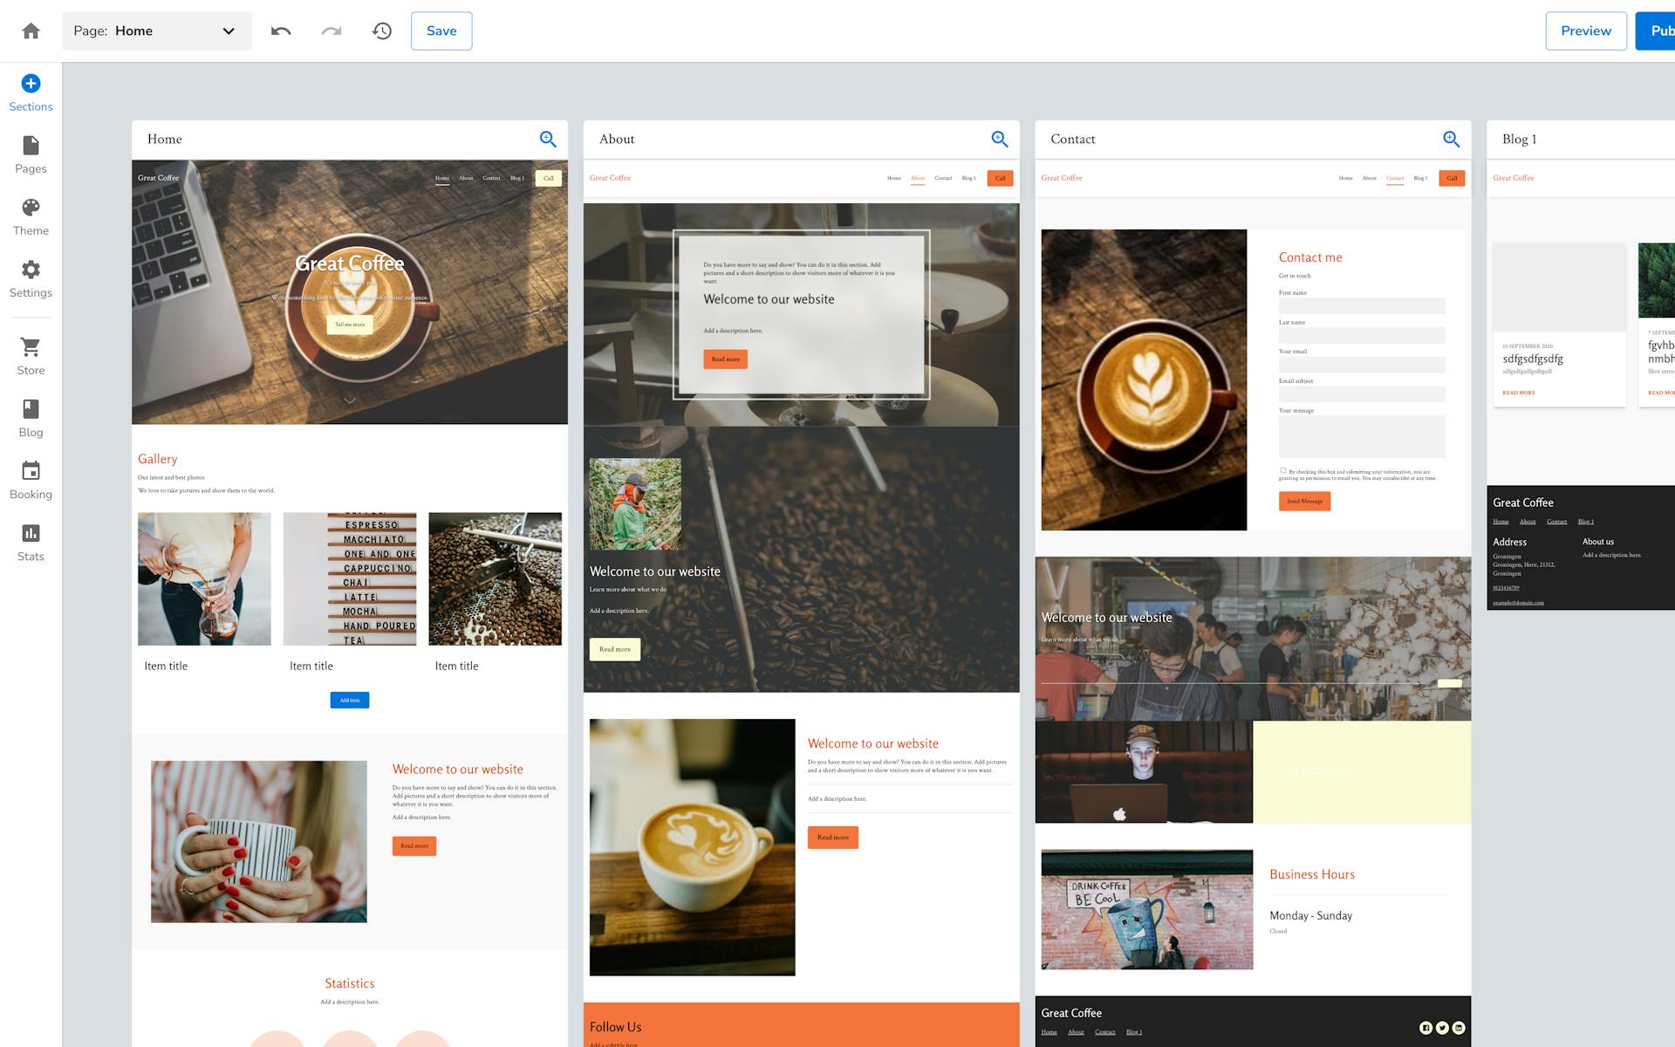Click the redo arrow icon

tap(332, 31)
